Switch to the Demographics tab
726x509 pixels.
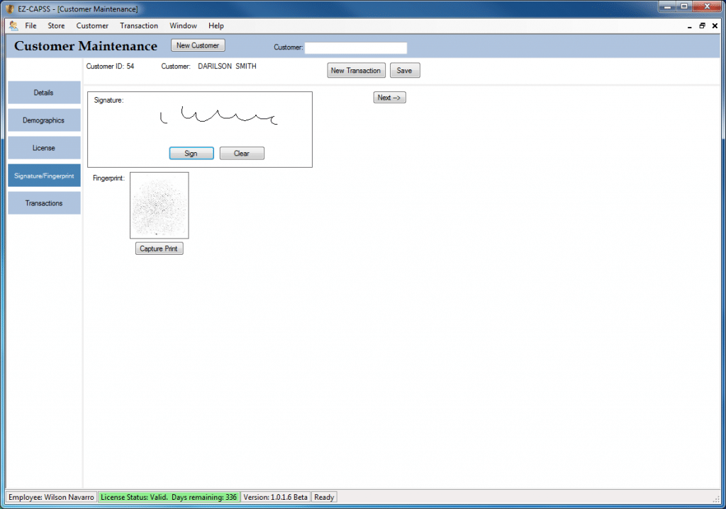coord(44,120)
